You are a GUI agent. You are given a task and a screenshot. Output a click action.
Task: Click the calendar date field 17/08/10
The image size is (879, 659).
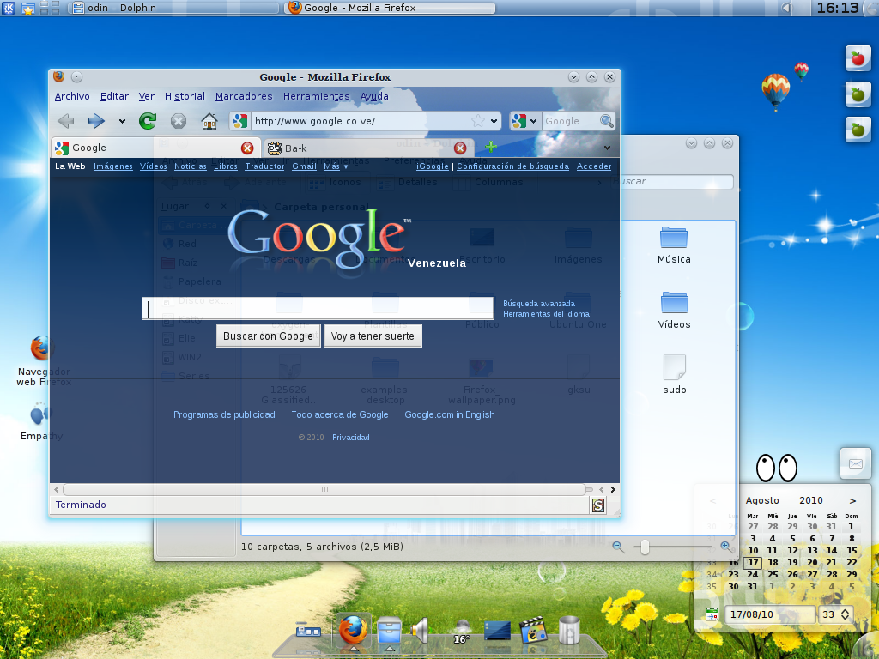pos(770,614)
